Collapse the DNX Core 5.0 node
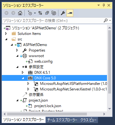The height and width of the screenshot is (125, 115). pos(23,78)
